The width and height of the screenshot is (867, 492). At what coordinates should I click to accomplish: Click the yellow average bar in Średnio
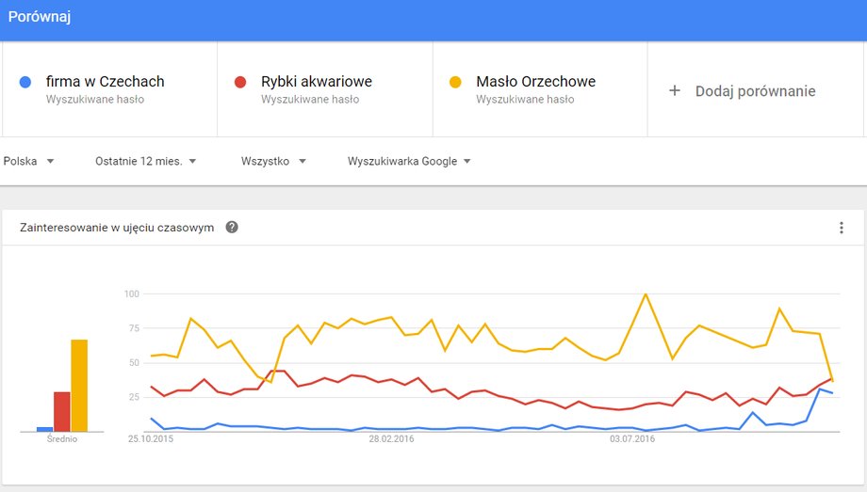pos(79,386)
